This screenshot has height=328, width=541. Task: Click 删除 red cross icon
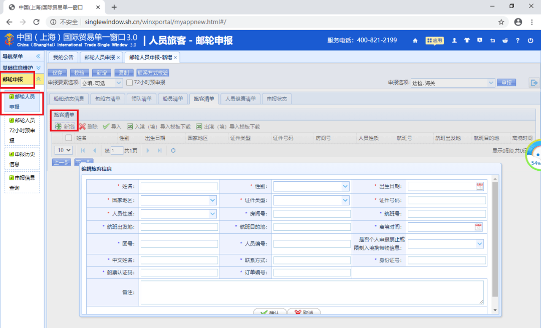coord(83,127)
